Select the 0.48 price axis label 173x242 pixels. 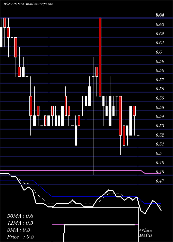pyautogui.click(x=160, y=171)
